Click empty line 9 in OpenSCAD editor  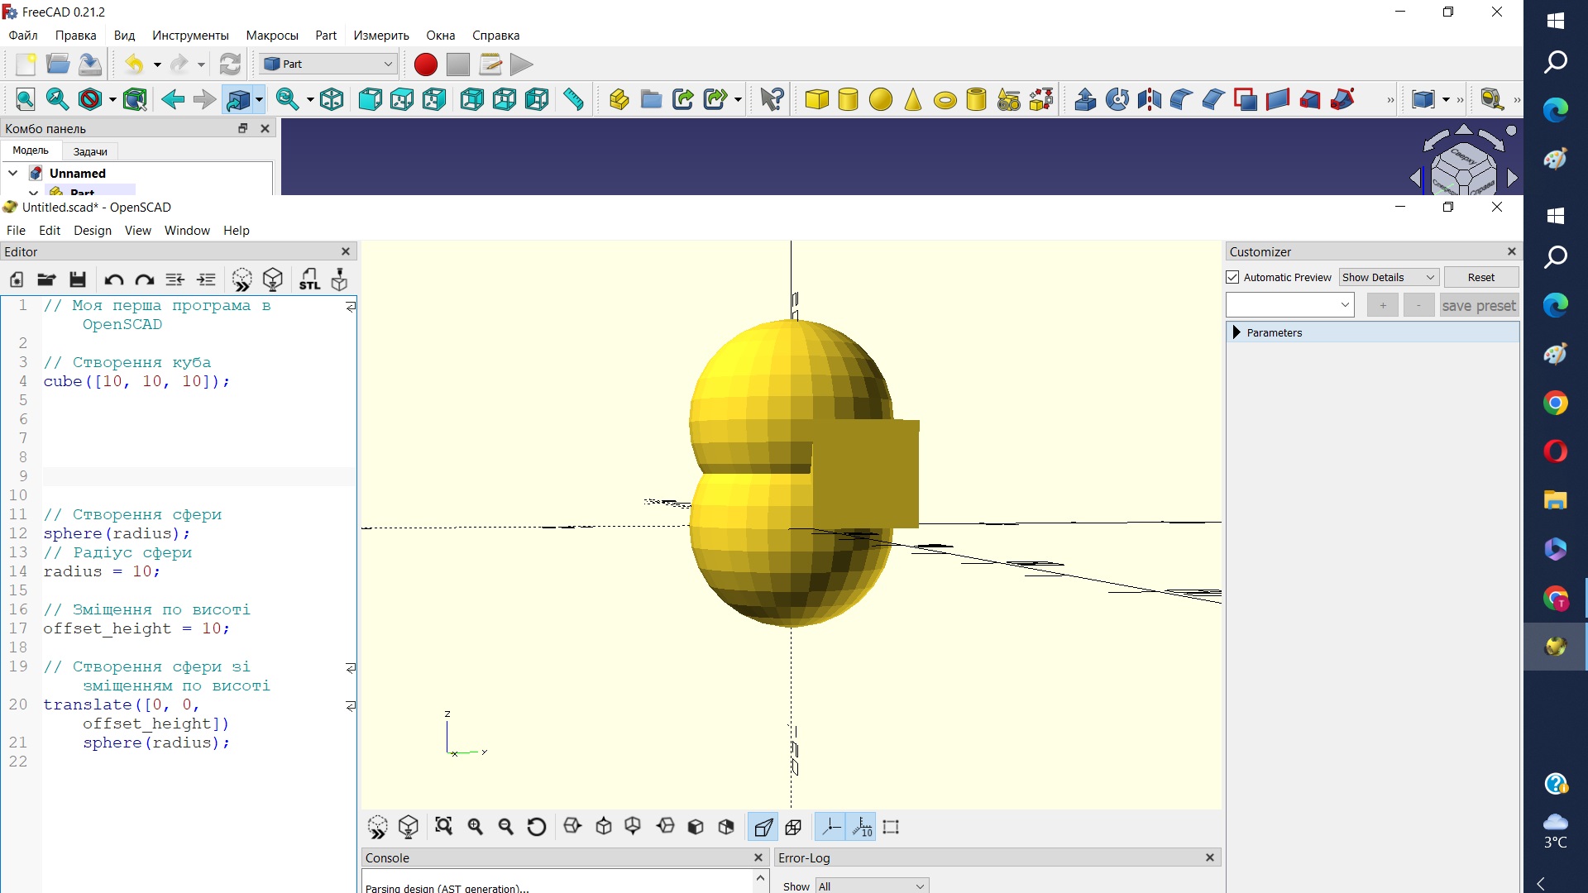[x=198, y=476]
